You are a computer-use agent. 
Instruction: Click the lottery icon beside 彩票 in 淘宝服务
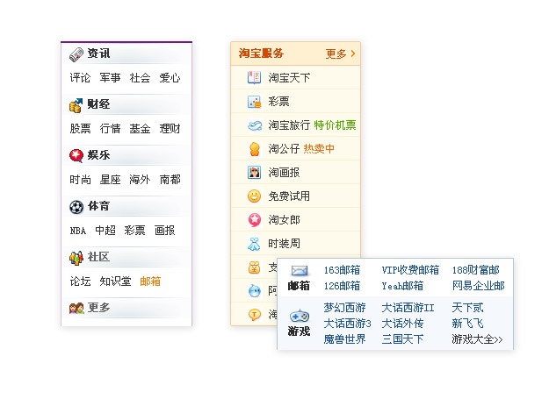pos(254,102)
